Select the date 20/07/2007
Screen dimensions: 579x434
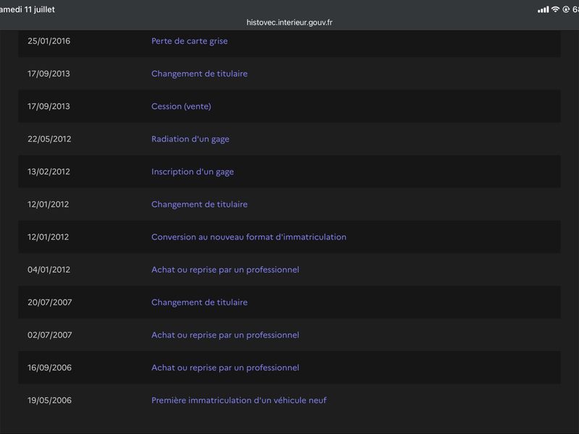(49, 302)
